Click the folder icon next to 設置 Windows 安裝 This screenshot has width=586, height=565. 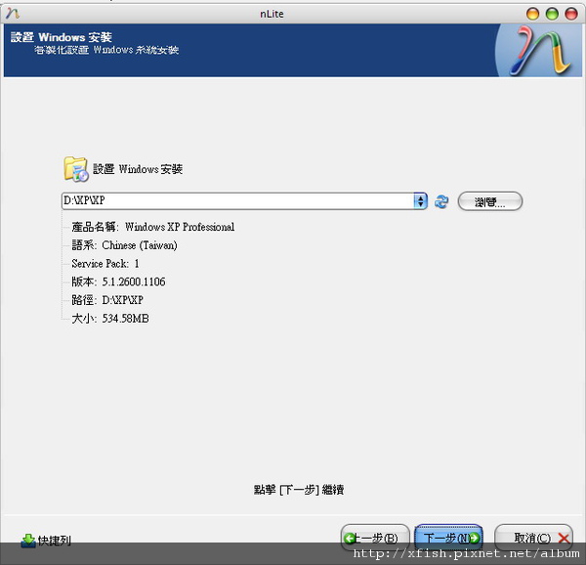76,169
